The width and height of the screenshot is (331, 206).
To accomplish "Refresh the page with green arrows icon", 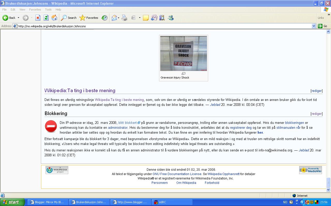I will [x=46, y=18].
